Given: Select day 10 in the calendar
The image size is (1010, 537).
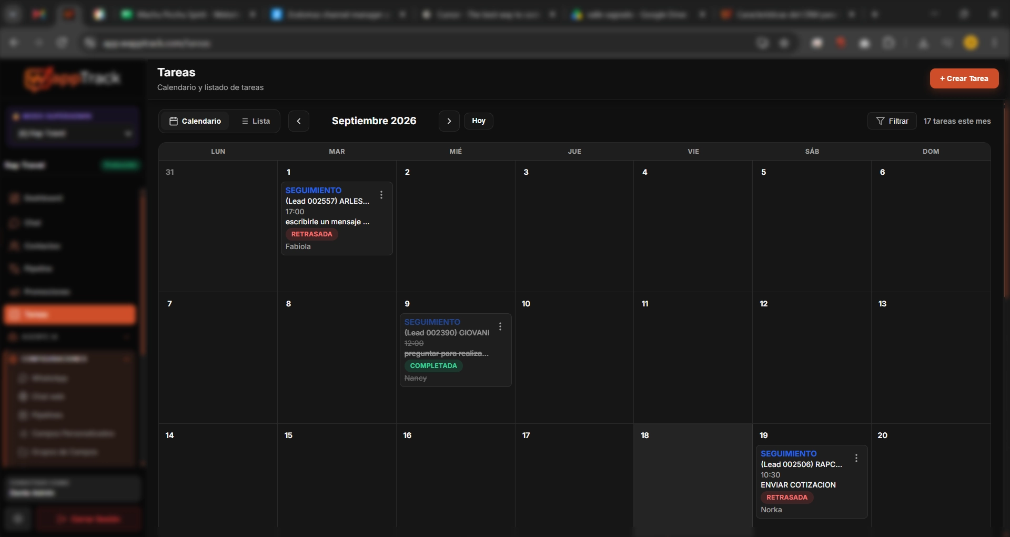Looking at the screenshot, I should (574, 358).
